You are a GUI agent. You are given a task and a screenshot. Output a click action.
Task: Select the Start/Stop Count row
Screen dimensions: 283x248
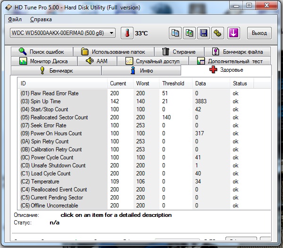click(144, 109)
